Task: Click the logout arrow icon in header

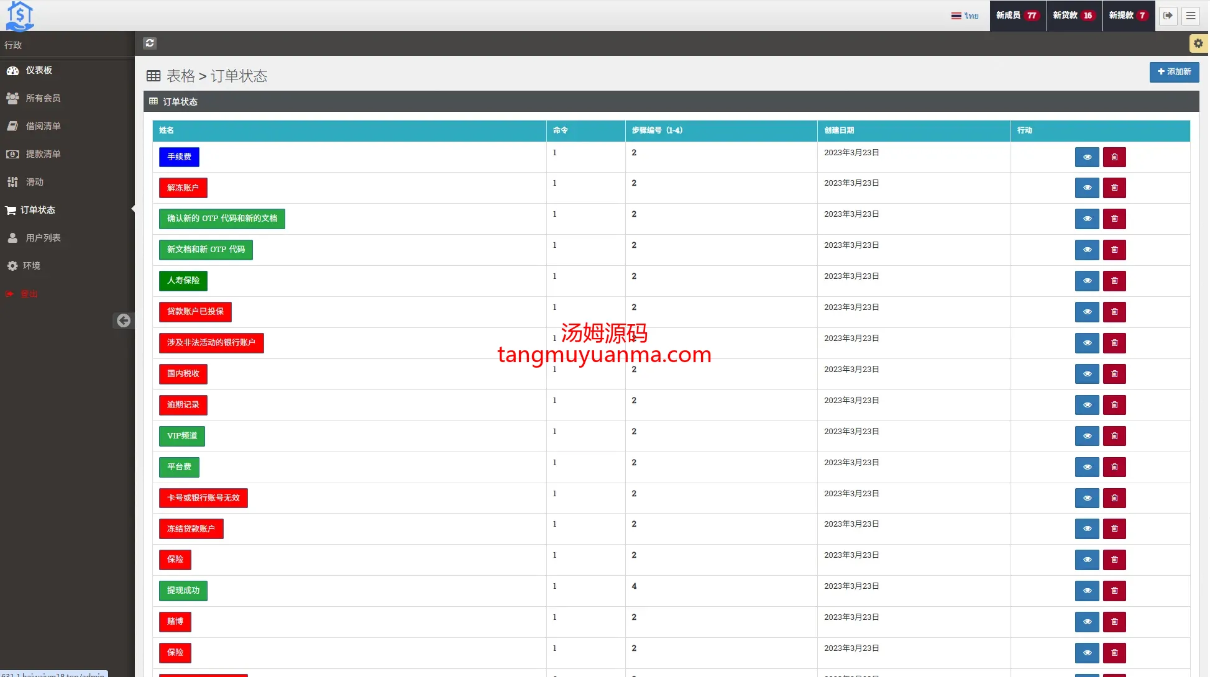Action: click(1168, 16)
